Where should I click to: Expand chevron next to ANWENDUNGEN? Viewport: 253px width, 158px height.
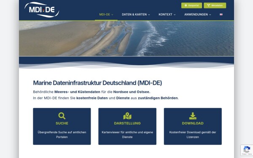pyautogui.click(x=210, y=15)
